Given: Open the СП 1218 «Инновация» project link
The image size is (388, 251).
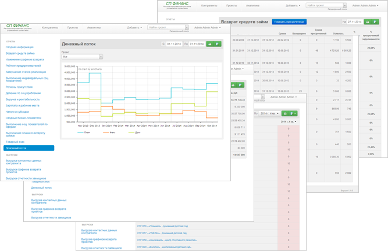Looking at the screenshot, I should 167,240.
